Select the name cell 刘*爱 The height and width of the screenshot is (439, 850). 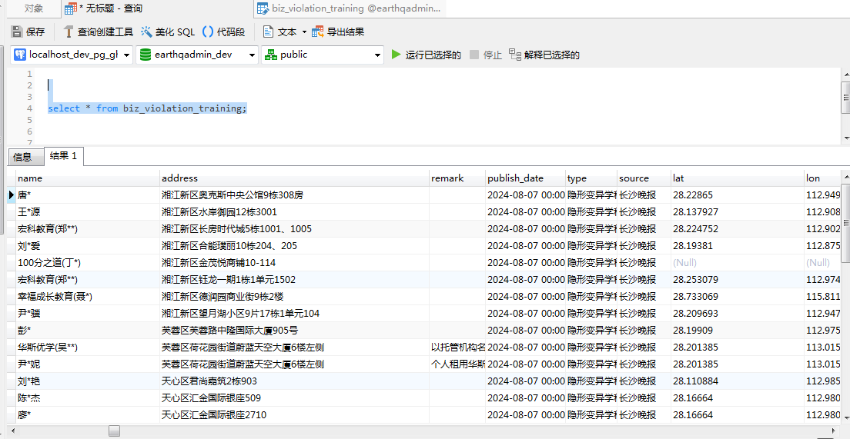pyautogui.click(x=89, y=246)
